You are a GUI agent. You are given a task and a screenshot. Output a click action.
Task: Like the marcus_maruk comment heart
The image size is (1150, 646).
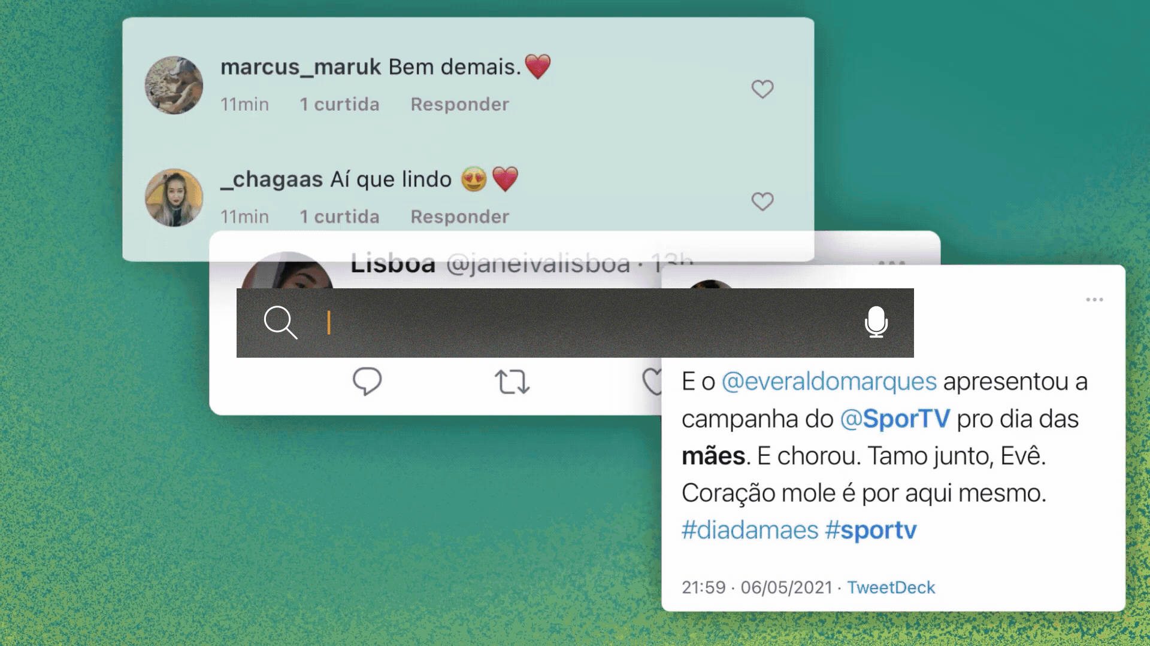click(762, 89)
